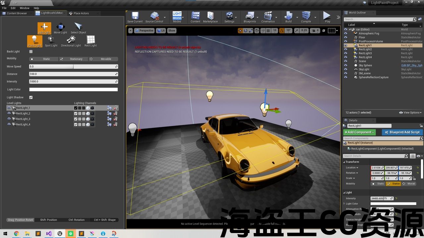The height and width of the screenshot is (238, 424).
Task: Click the Blueprint/Add Script button
Action: (402, 132)
